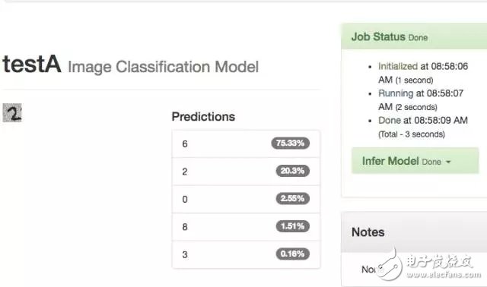
Task: Click the 0.16% prediction badge
Action: (x=292, y=254)
